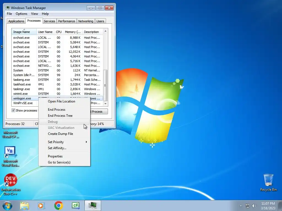The height and width of the screenshot is (211, 282).
Task: Toggle Show processes from all users checkbox
Action: [x=13, y=110]
